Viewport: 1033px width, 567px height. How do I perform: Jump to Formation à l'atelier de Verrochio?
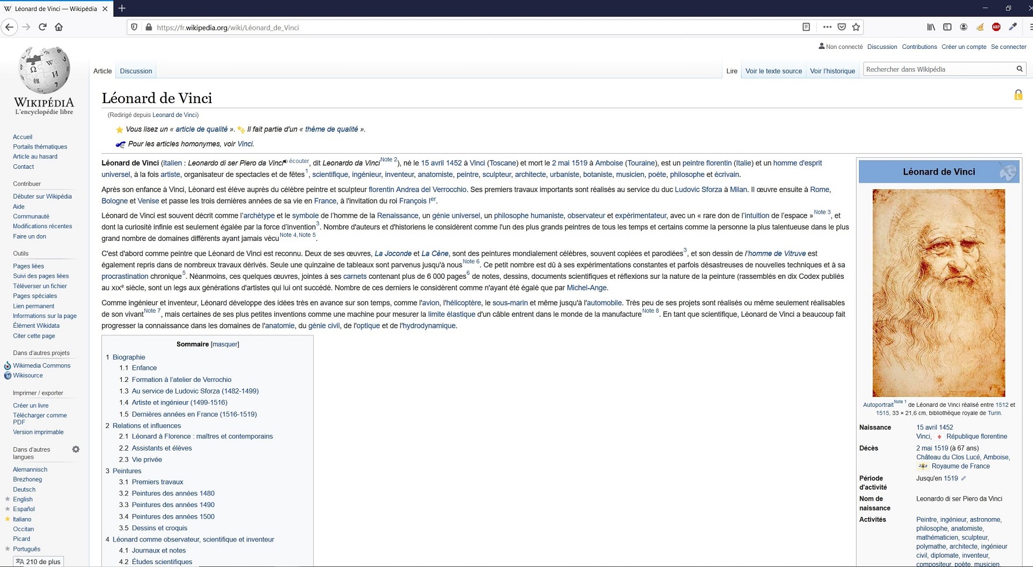pyautogui.click(x=181, y=380)
